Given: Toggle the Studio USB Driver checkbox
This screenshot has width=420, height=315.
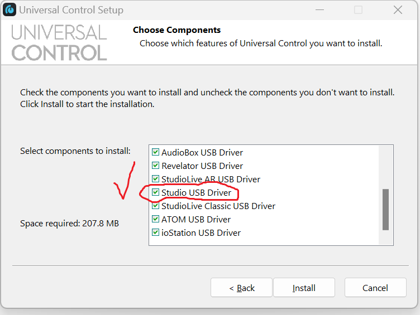Looking at the screenshot, I should (156, 192).
